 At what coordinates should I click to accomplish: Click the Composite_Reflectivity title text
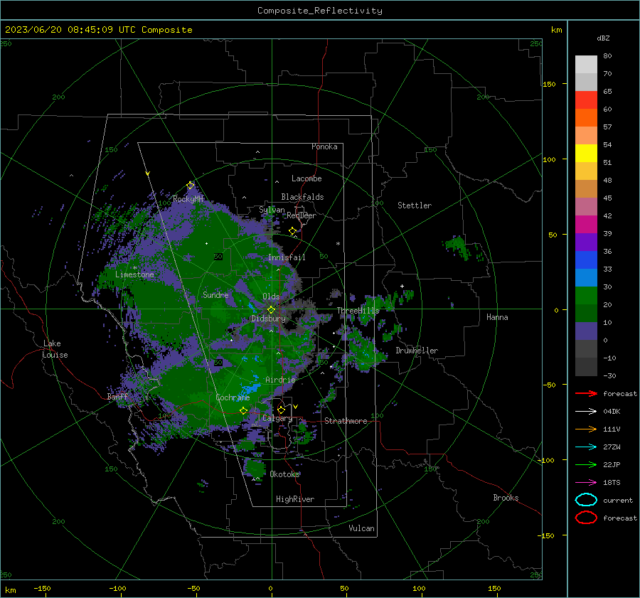click(319, 11)
